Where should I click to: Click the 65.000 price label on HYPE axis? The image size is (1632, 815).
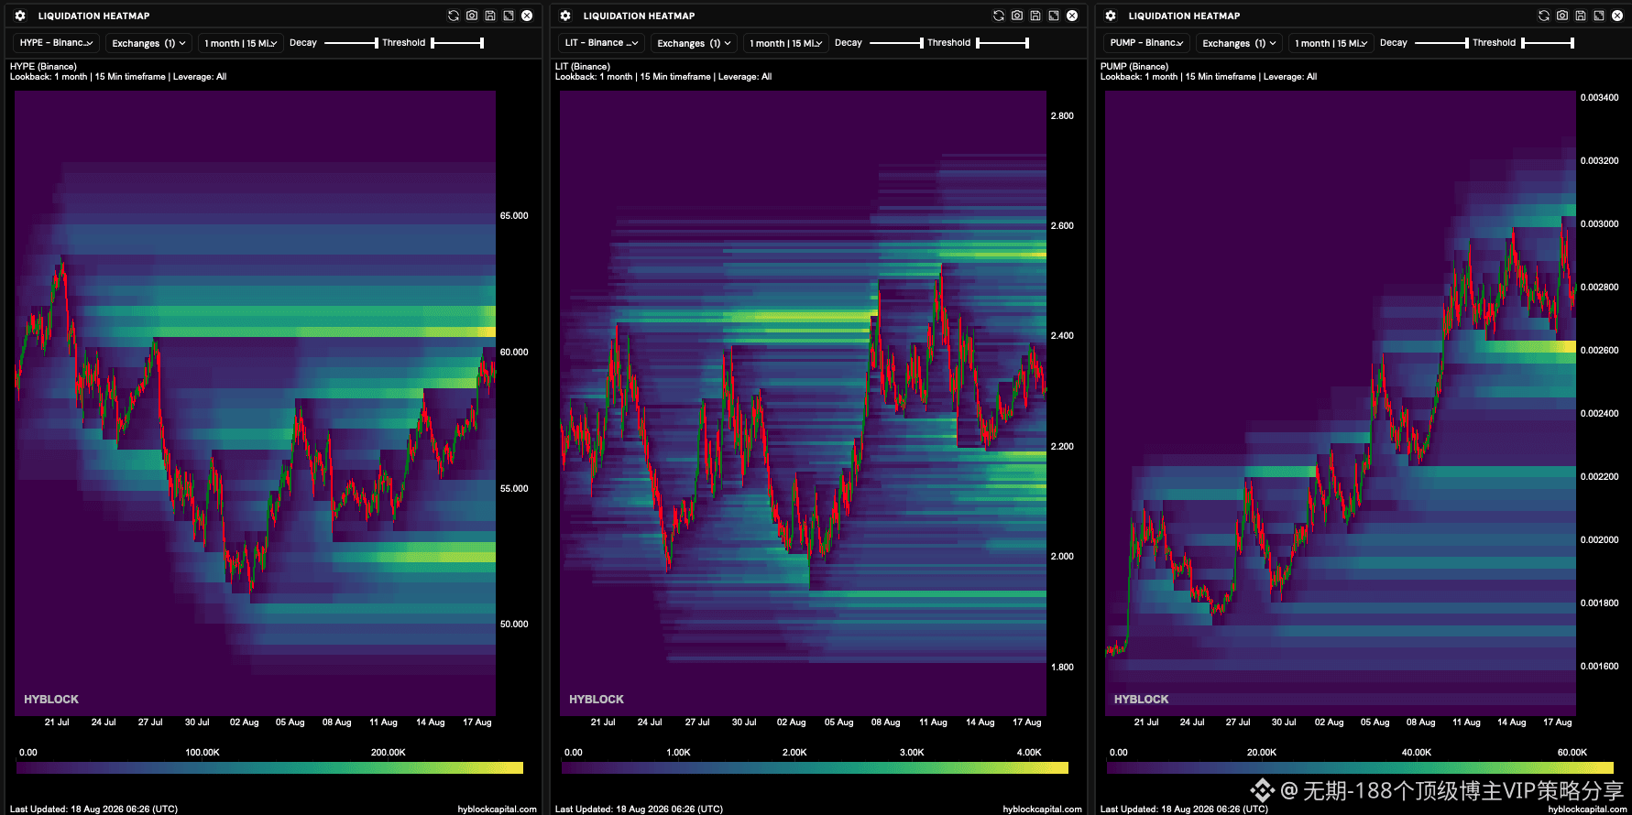514,216
